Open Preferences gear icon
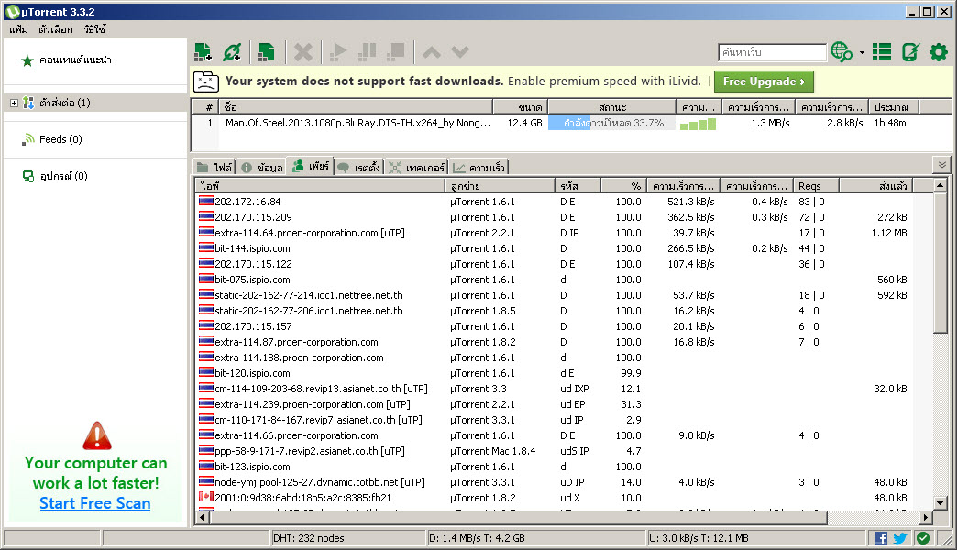Image resolution: width=957 pixels, height=550 pixels. tap(939, 52)
